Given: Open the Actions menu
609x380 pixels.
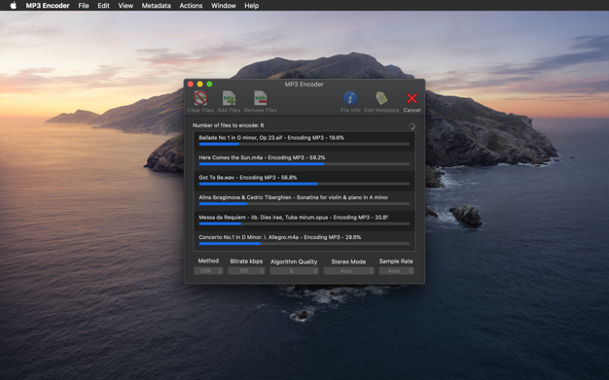Looking at the screenshot, I should (x=191, y=6).
